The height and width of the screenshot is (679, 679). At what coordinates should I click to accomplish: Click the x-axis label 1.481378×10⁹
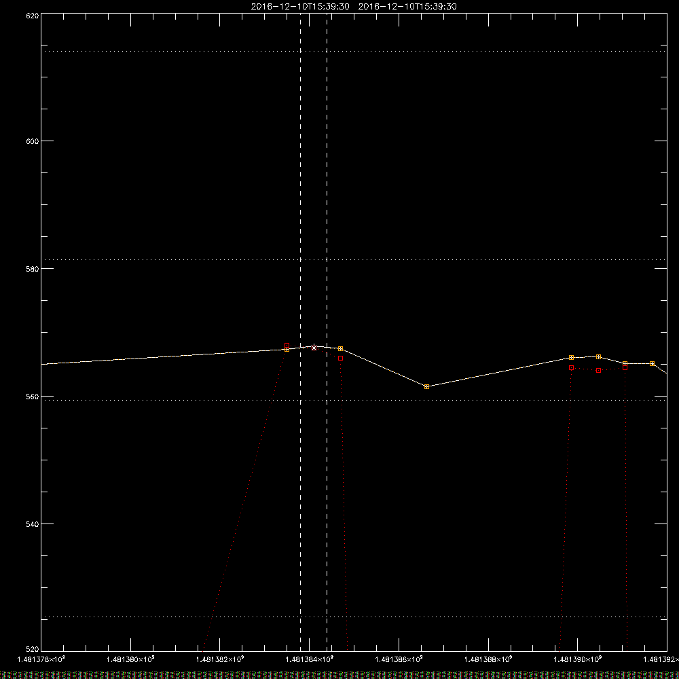41,659
